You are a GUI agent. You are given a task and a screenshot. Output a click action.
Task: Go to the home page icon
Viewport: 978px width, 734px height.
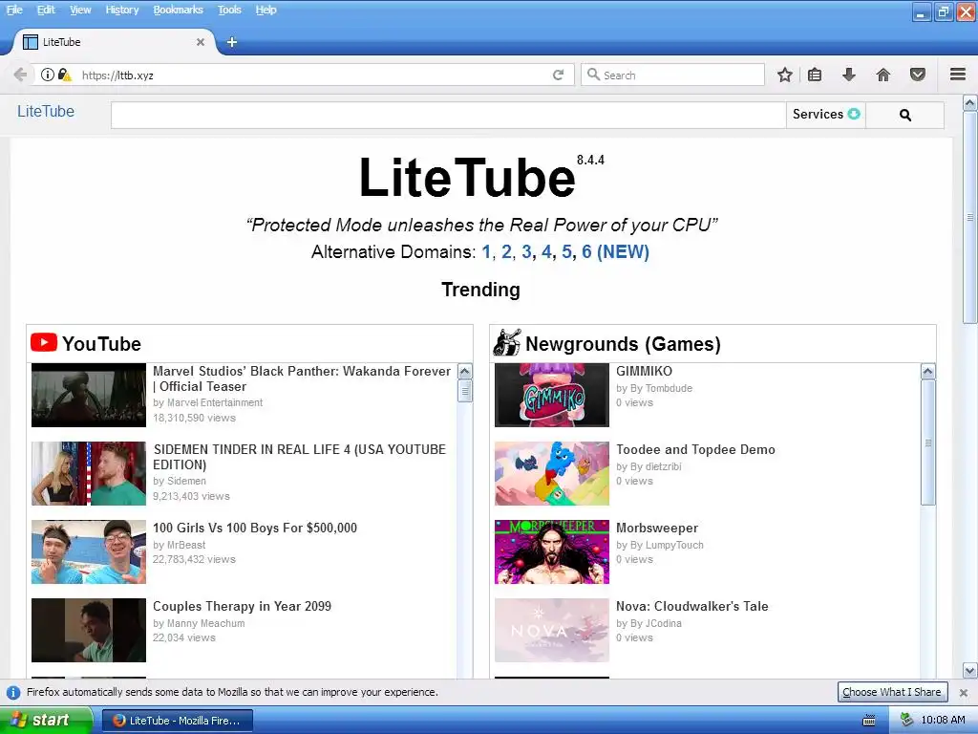(x=883, y=75)
